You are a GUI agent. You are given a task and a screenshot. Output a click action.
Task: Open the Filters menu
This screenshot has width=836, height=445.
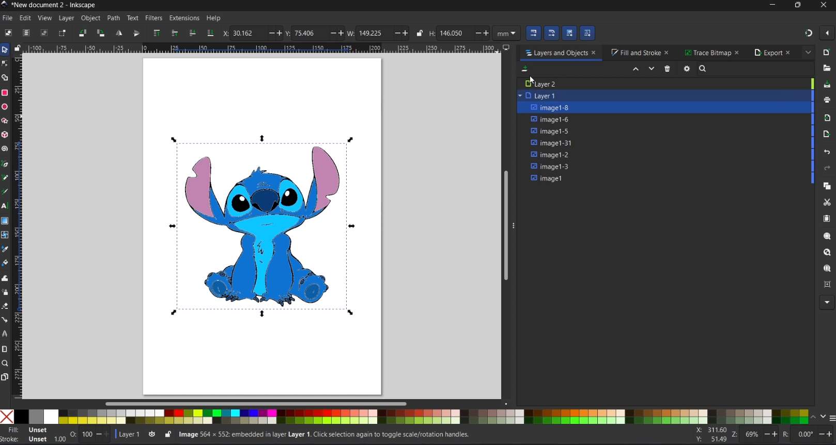point(153,18)
